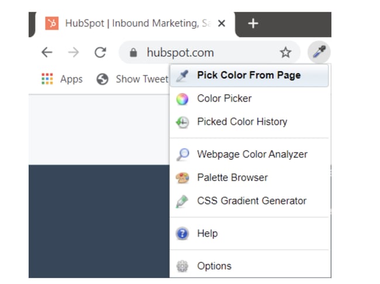Image resolution: width=380 pixels, height=284 pixels.
Task: Open the Palette Browser
Action: pos(232,178)
